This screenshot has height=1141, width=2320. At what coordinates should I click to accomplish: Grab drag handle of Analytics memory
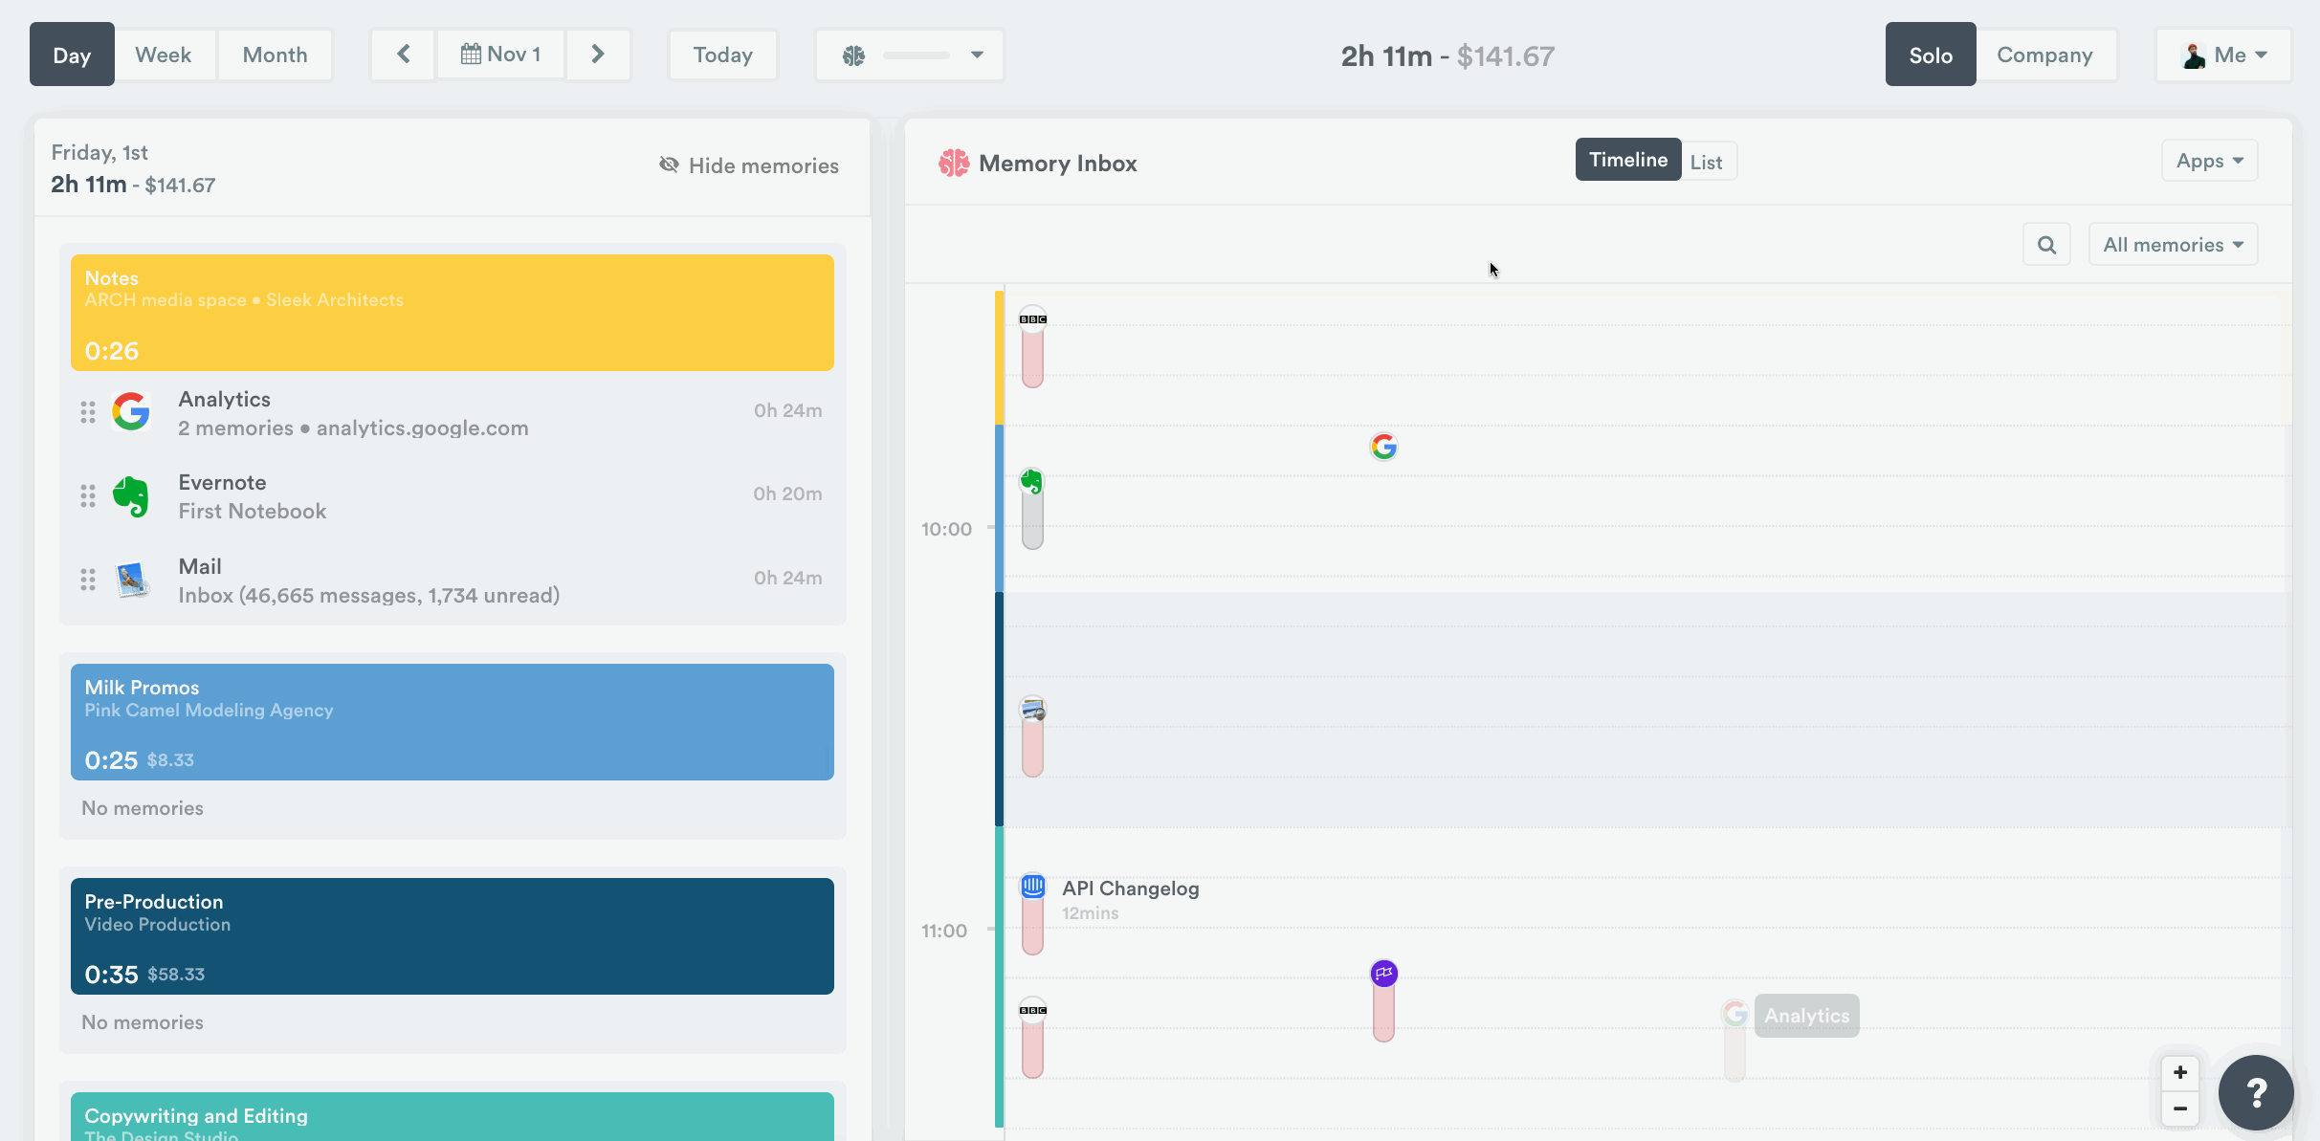coord(88,412)
